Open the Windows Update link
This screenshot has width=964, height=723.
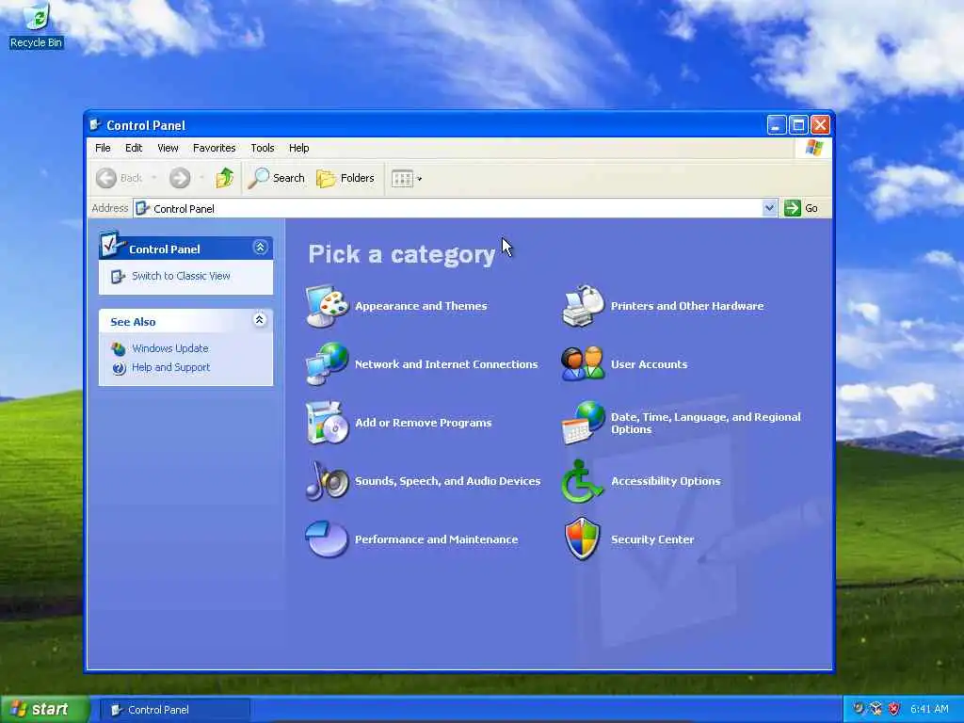pos(170,348)
